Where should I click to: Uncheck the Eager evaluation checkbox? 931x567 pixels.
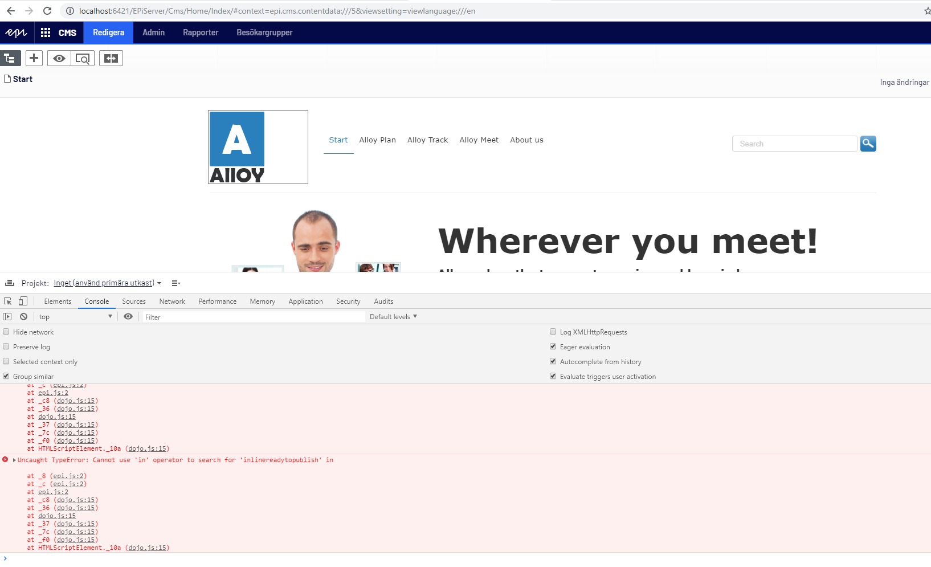(553, 346)
